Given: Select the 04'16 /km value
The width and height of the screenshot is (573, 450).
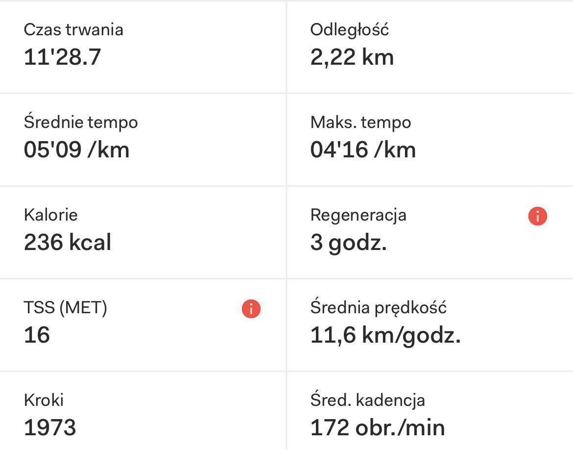Looking at the screenshot, I should coord(363,150).
